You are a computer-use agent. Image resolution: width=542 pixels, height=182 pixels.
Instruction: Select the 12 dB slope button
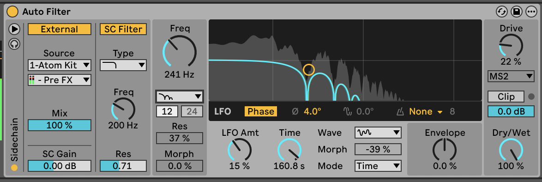coord(167,111)
